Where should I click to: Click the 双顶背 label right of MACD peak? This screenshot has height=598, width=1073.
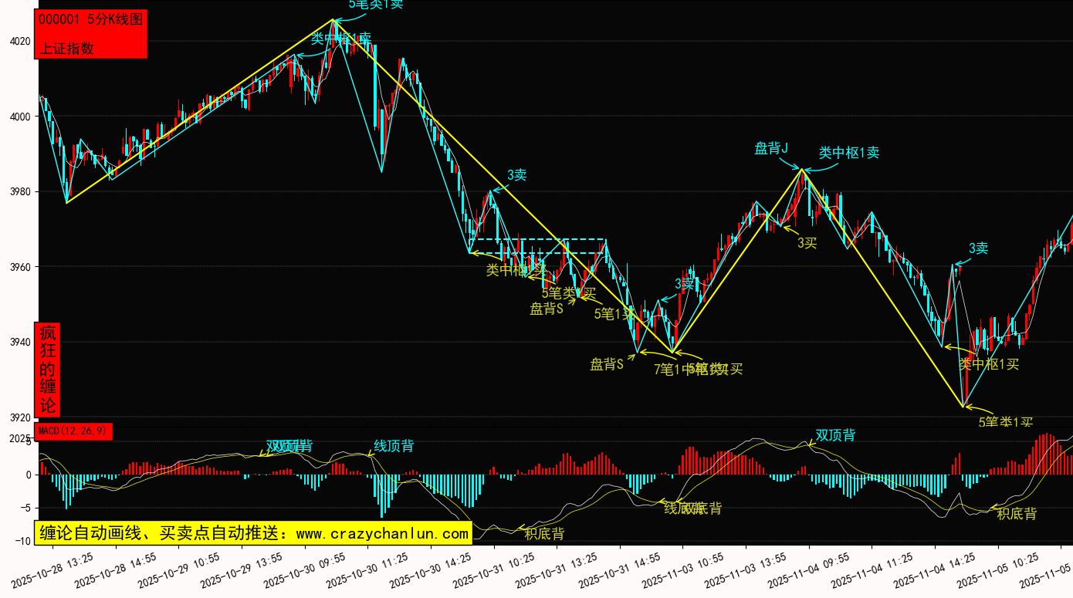point(835,435)
